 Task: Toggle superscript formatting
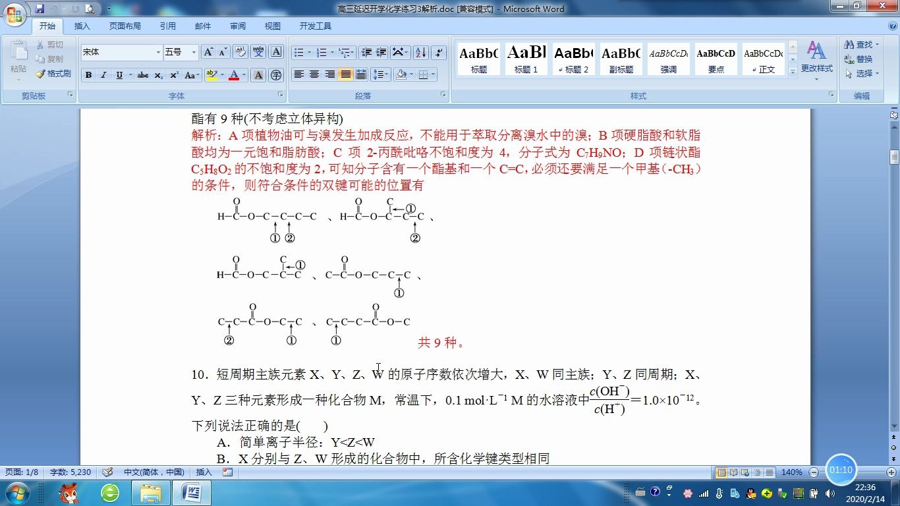click(174, 75)
